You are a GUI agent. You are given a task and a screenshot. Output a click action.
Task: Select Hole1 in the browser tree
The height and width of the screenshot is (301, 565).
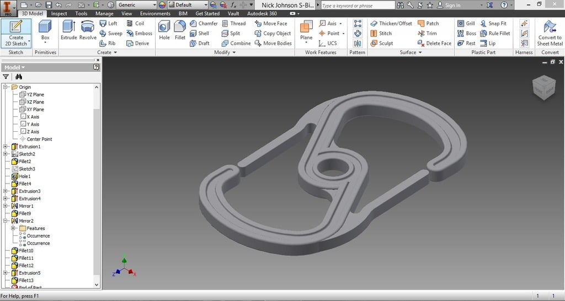click(x=21, y=176)
